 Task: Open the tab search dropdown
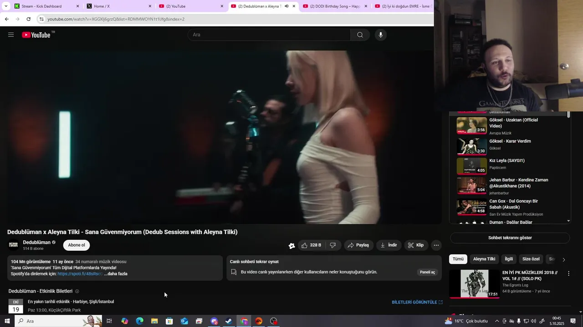[x=6, y=6]
